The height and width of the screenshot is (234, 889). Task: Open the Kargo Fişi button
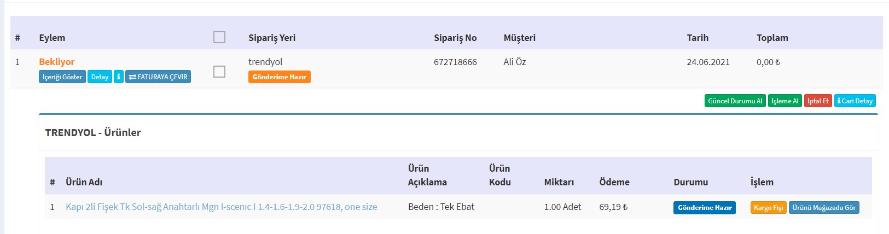(x=768, y=208)
